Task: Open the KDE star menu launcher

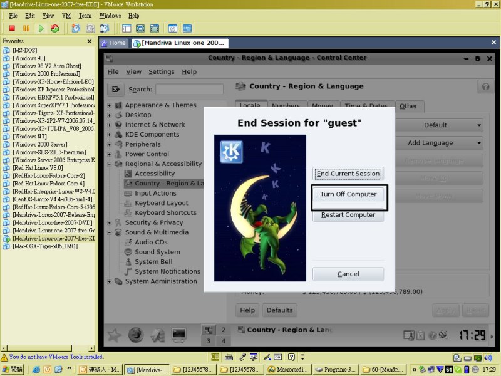Action: coord(114,335)
